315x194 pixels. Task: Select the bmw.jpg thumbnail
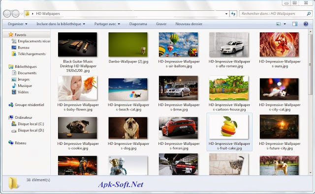tap(178, 88)
